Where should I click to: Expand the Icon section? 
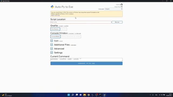52,41
